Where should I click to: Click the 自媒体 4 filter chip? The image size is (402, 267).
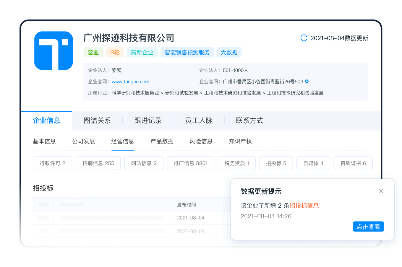(313, 163)
